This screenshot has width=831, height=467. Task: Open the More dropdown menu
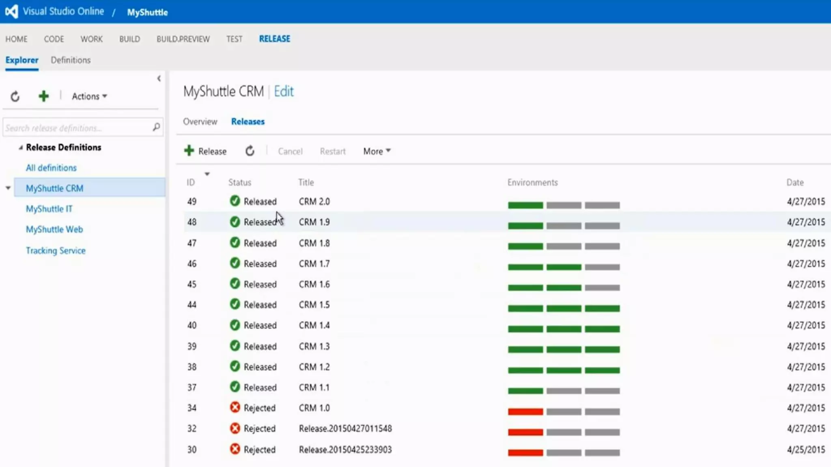(377, 151)
